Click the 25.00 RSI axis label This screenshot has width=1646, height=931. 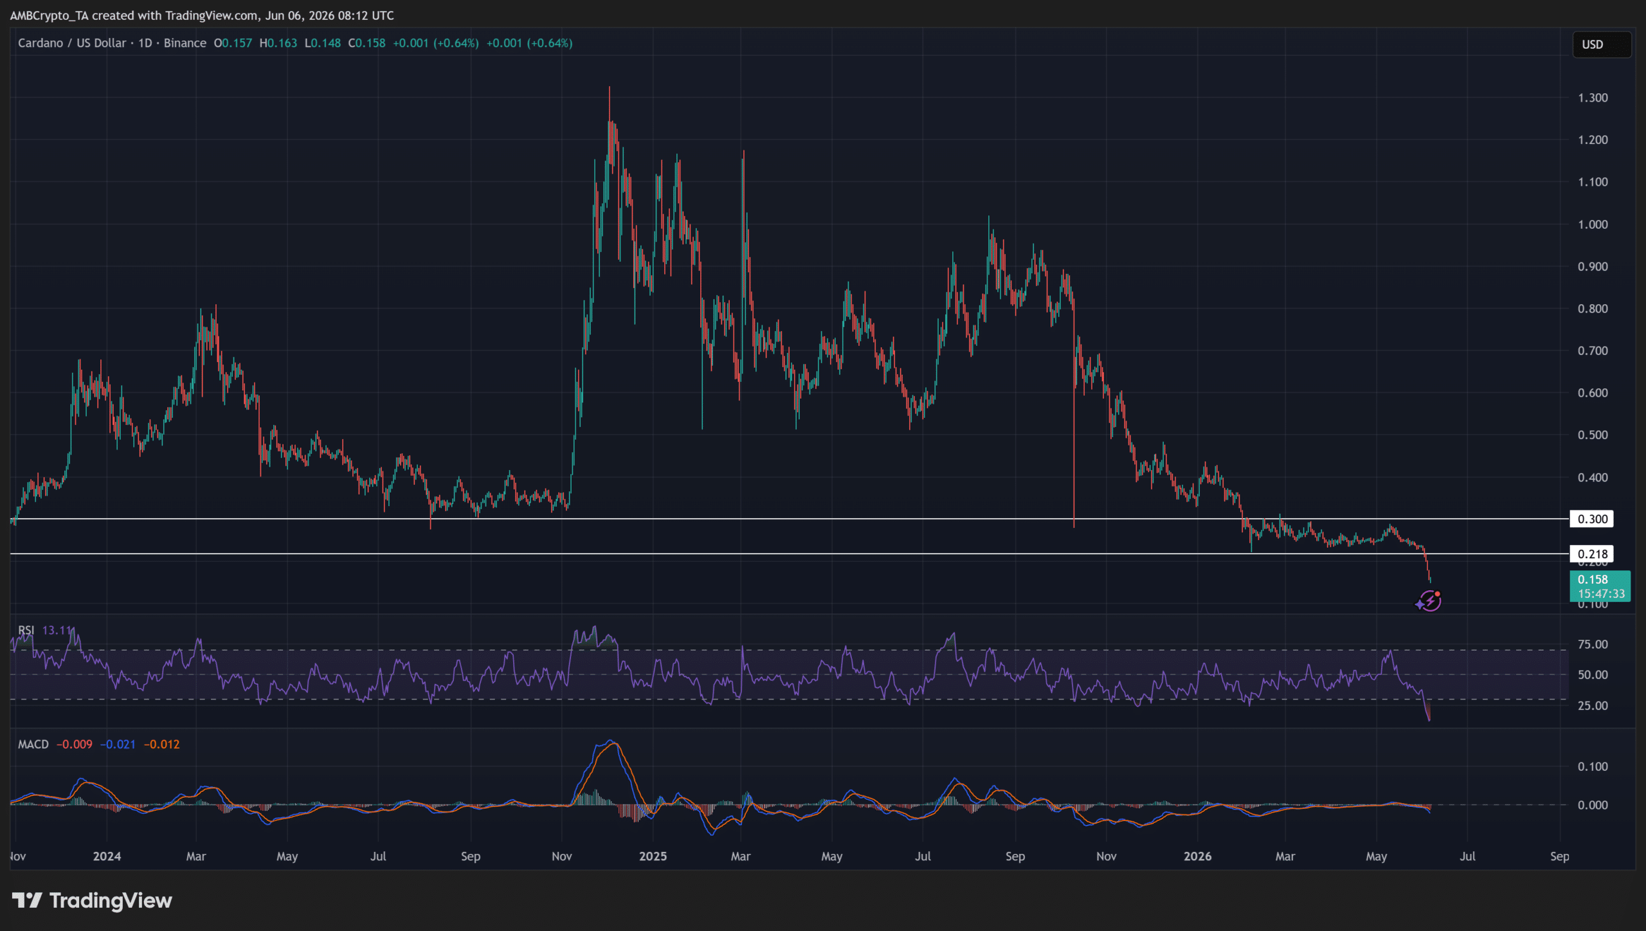pos(1593,706)
